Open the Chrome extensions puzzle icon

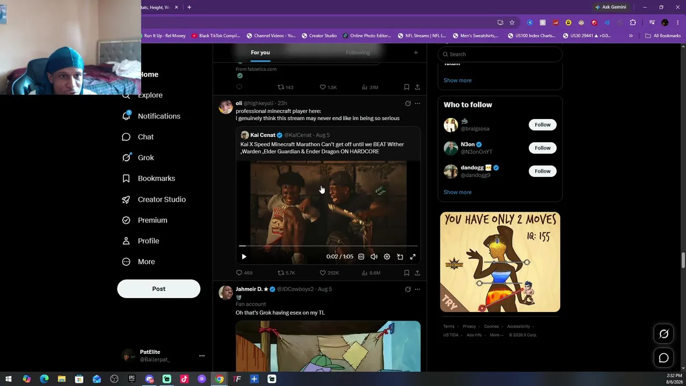click(633, 23)
